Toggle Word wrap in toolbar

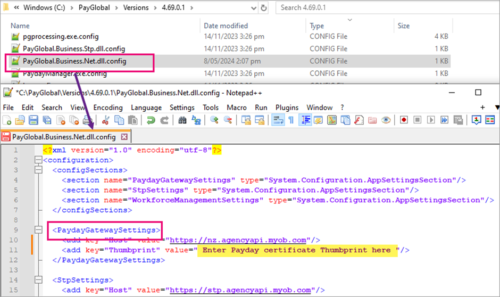pos(278,120)
